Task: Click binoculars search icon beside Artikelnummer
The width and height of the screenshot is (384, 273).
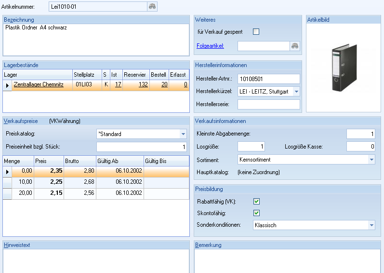Action: [152, 6]
